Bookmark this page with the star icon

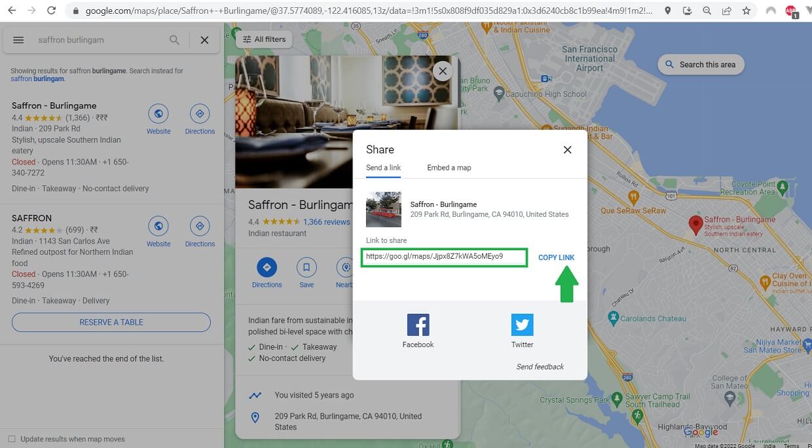coord(746,10)
